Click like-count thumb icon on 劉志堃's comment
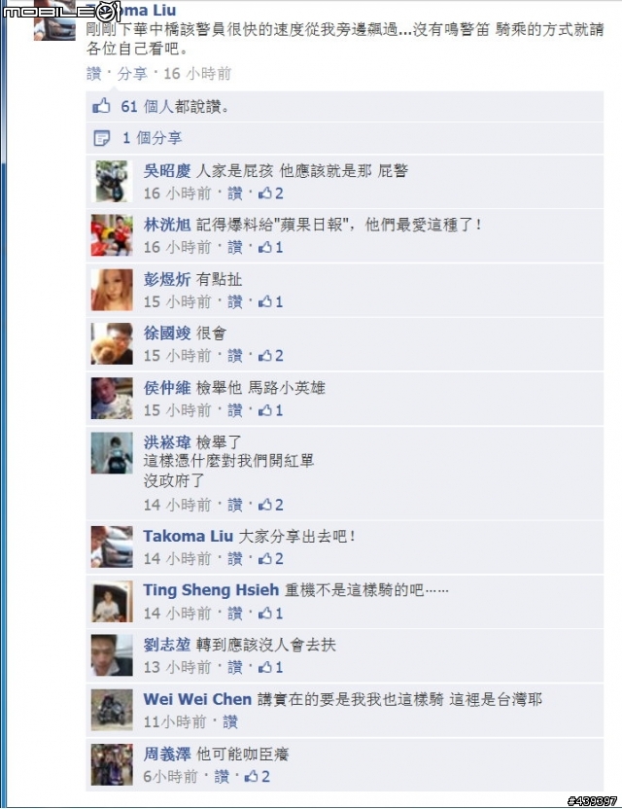This screenshot has width=622, height=809. click(x=265, y=667)
